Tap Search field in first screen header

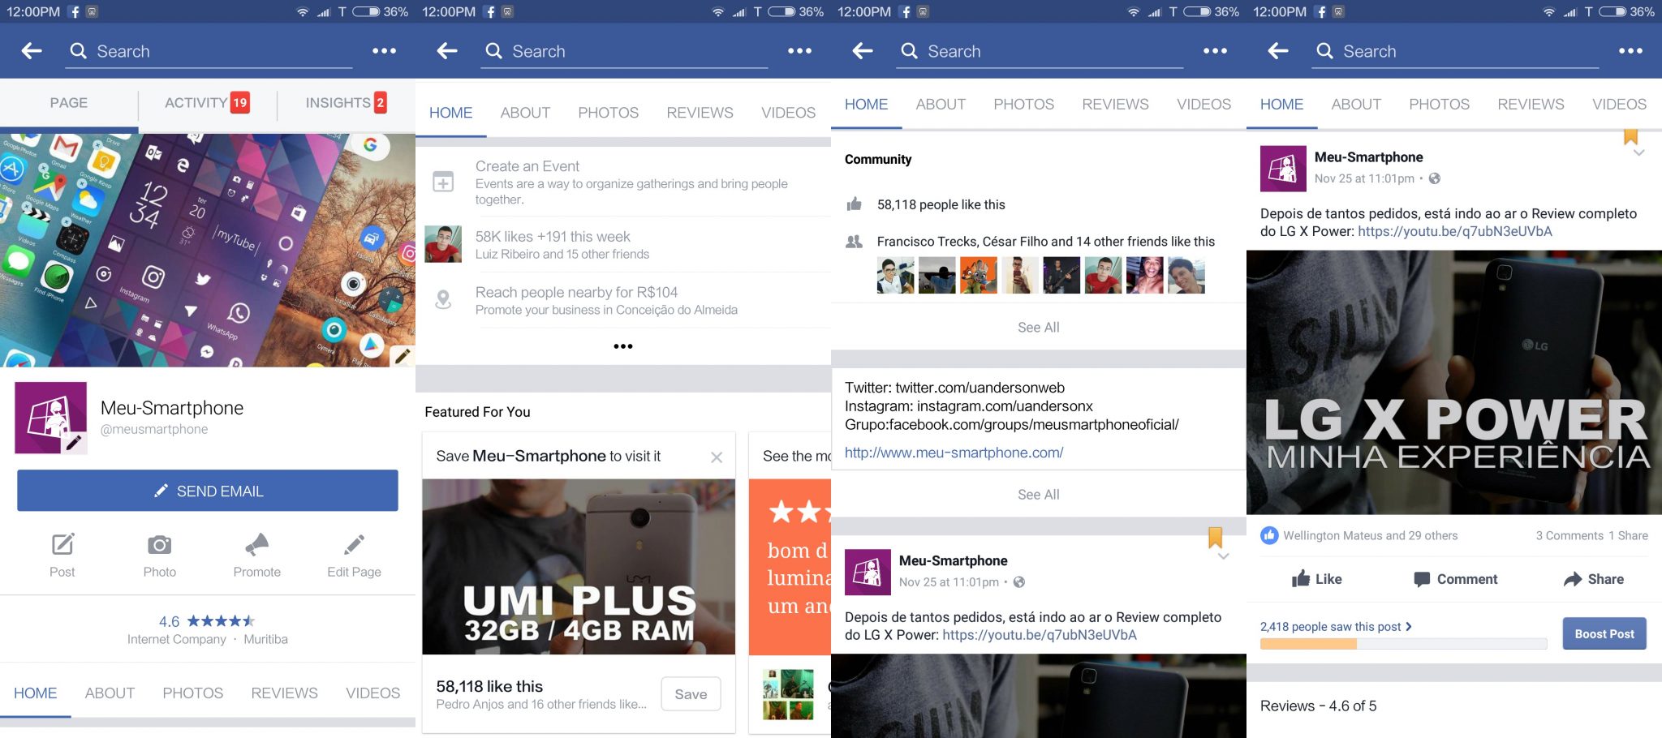click(x=209, y=51)
